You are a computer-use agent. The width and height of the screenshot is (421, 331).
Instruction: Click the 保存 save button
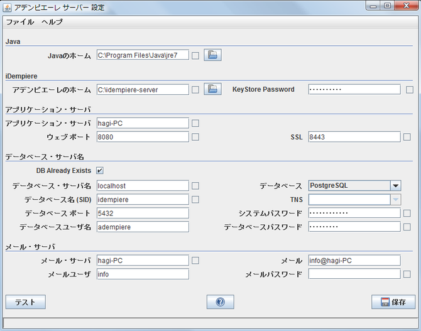pos(393,302)
